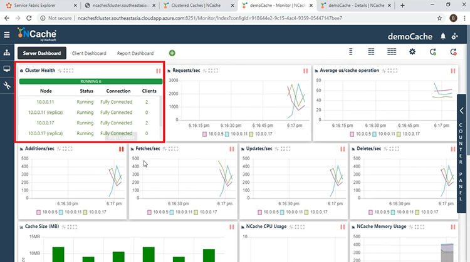Image resolution: width=470 pixels, height=262 pixels.
Task: Switch to Report Dashboard tab
Action: point(135,53)
